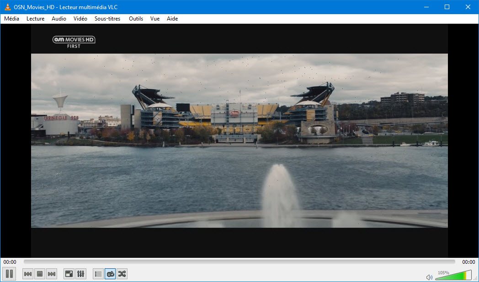Image resolution: width=479 pixels, height=282 pixels.
Task: Open the Média menu
Action: coord(11,19)
